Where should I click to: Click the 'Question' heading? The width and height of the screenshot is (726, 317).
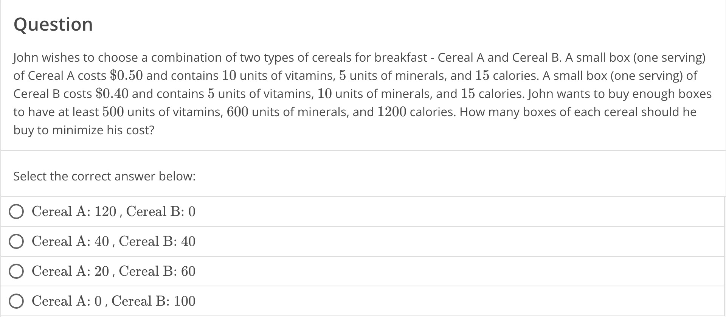tap(53, 25)
